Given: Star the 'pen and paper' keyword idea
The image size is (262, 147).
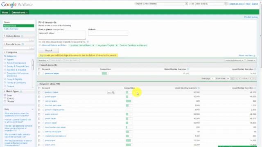Looking at the screenshot, I should click(x=43, y=92).
